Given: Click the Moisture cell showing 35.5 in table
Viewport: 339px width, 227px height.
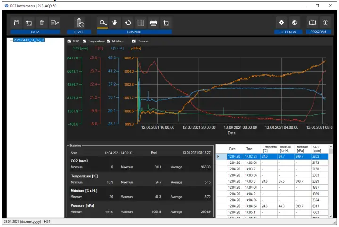Looking at the screenshot, I should (286, 181).
